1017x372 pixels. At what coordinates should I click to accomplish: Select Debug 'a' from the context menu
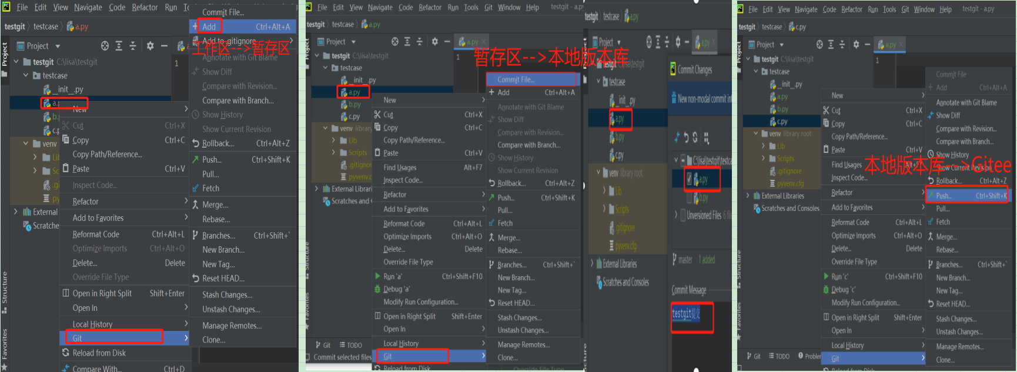click(429, 289)
